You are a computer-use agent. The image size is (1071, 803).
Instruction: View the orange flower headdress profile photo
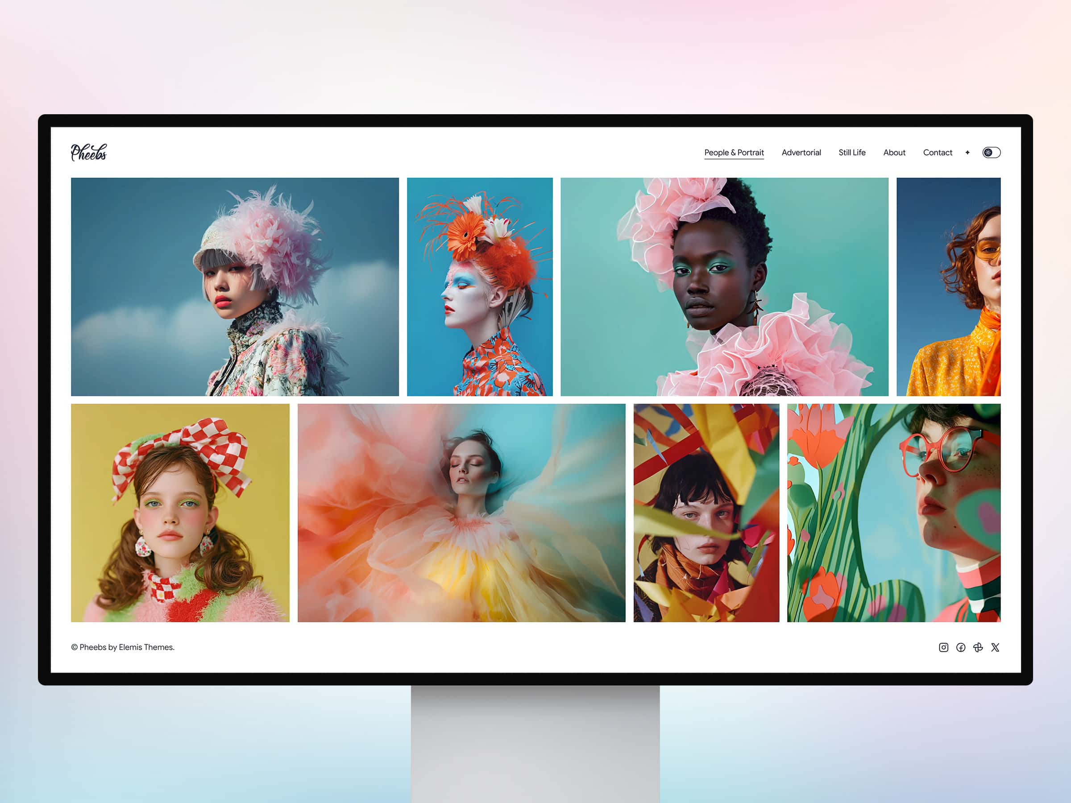pyautogui.click(x=480, y=286)
